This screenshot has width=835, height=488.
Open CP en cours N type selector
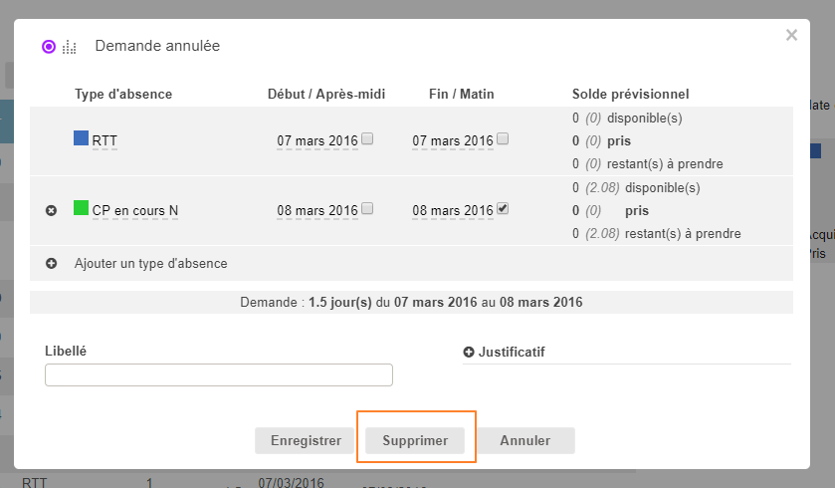pyautogui.click(x=135, y=211)
